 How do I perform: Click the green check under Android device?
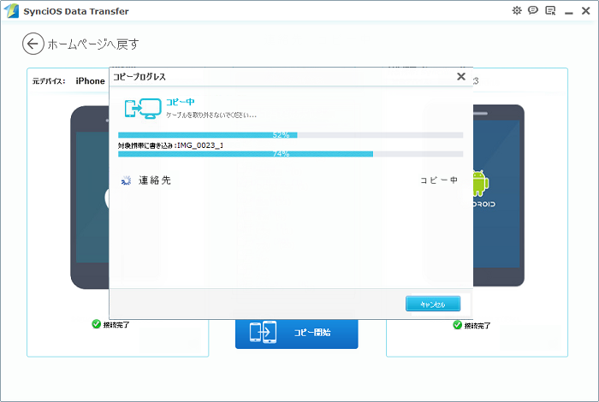[x=457, y=325]
